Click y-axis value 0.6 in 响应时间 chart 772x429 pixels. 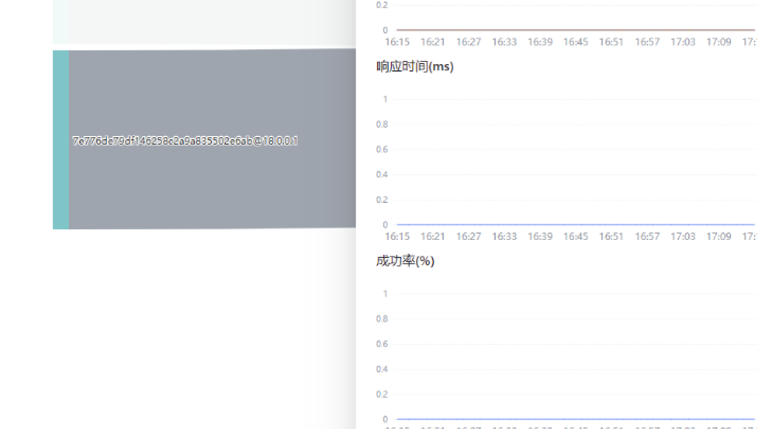tap(382, 150)
